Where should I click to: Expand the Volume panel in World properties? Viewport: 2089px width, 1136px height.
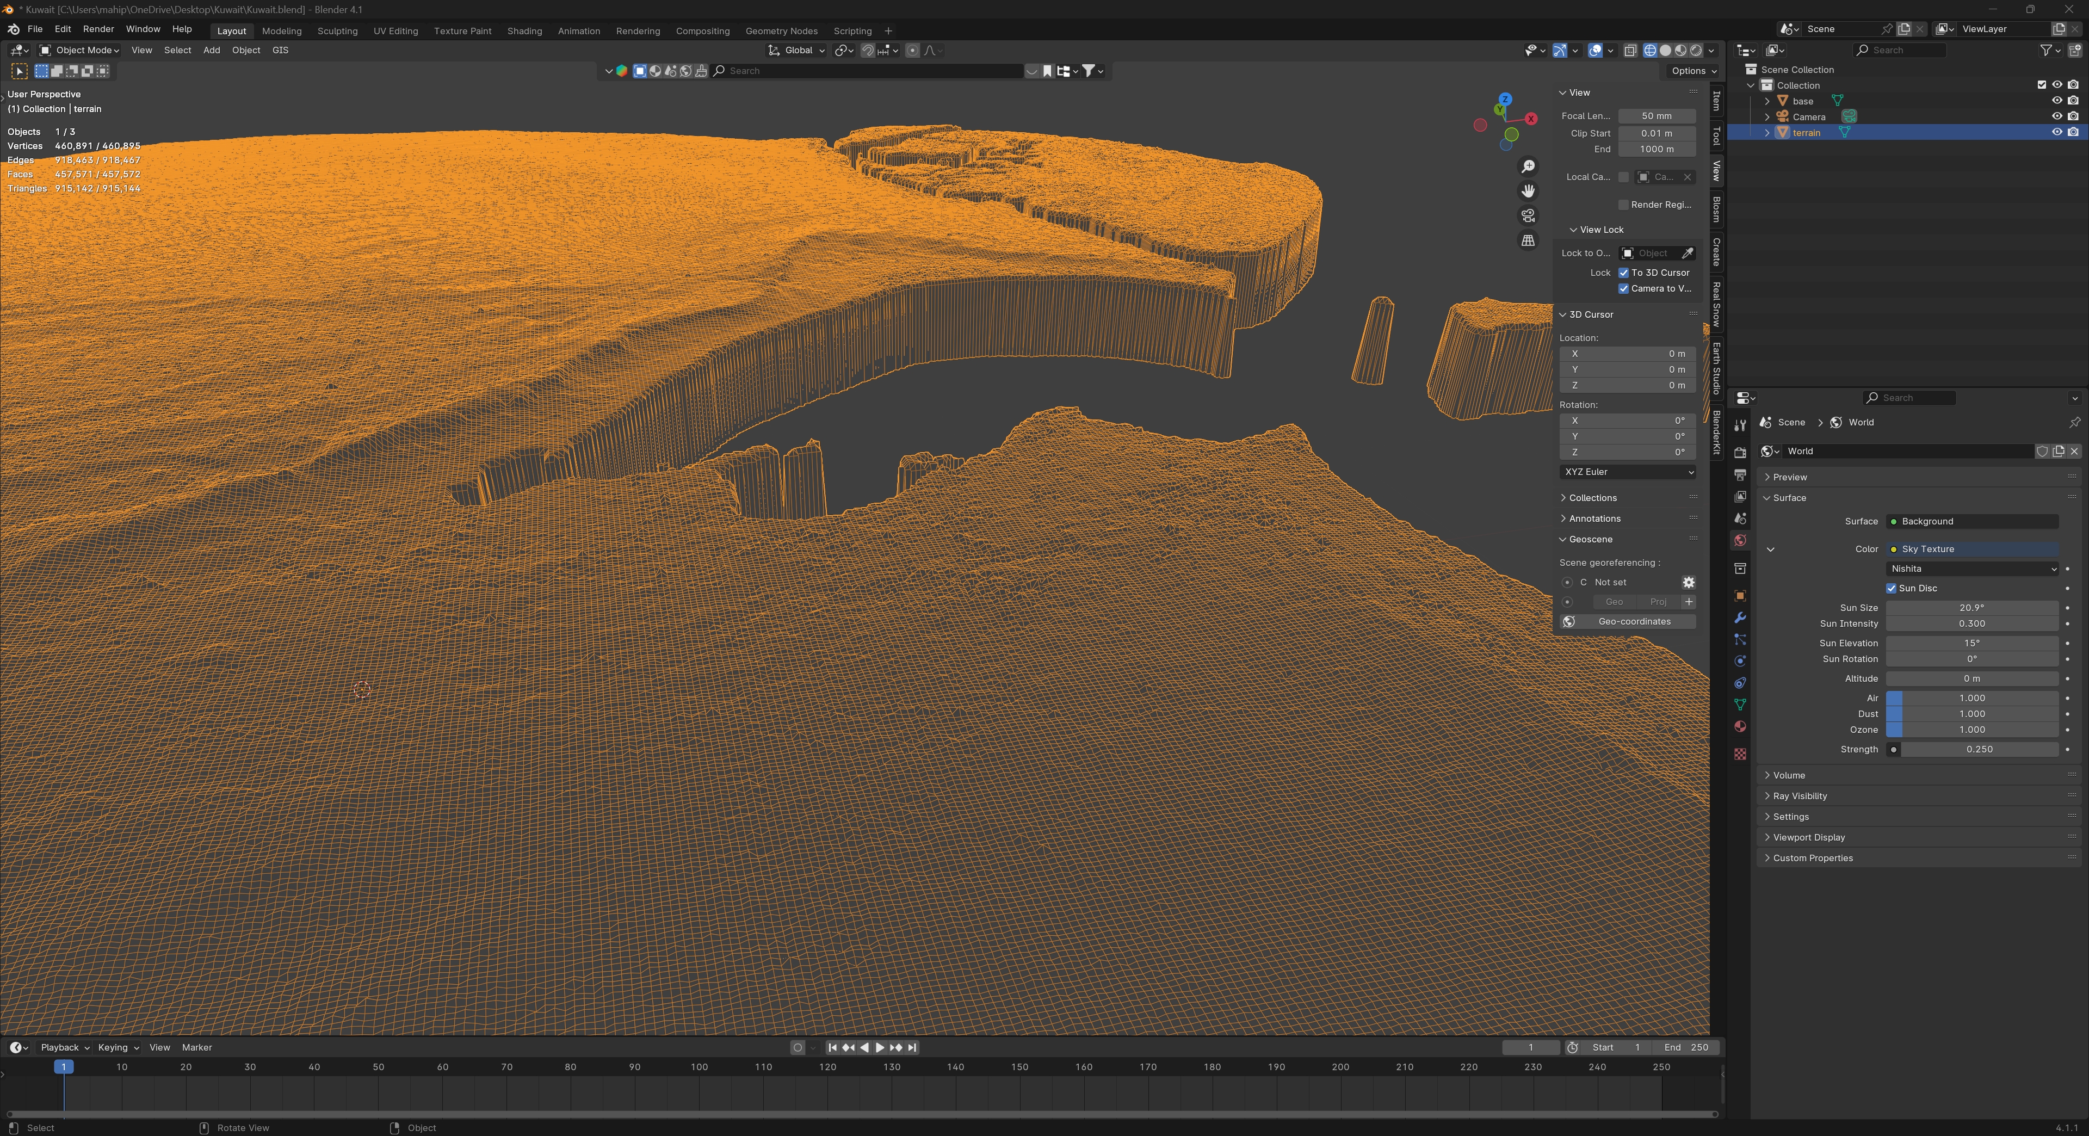1788,775
